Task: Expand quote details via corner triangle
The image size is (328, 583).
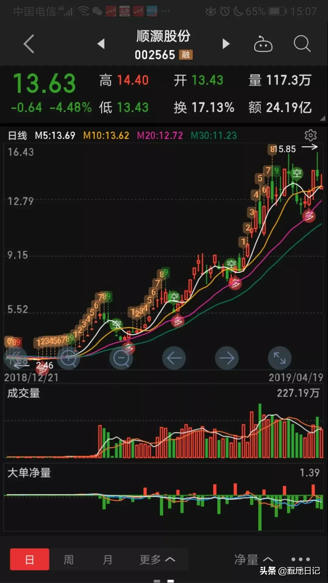Action: [323, 118]
